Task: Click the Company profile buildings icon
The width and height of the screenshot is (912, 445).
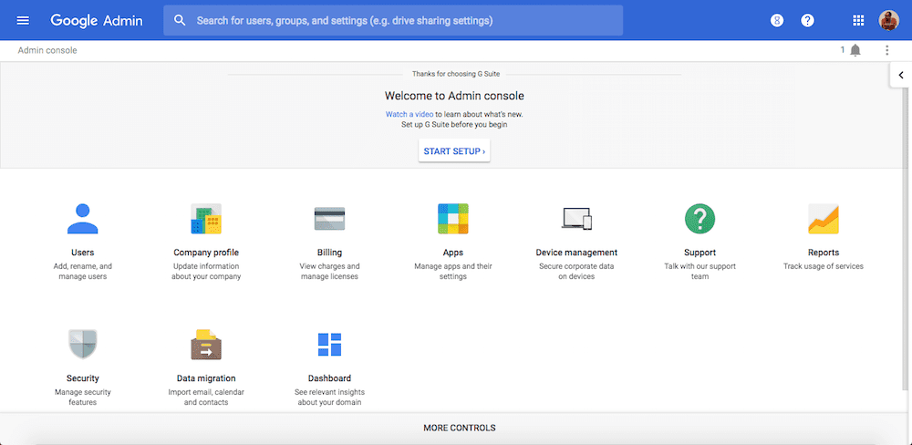Action: point(206,219)
